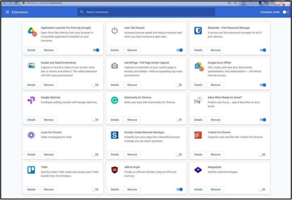Viewport: 292px width, 200px height.
Task: Remove Grammarly for Chrome
Action: tap(132, 120)
